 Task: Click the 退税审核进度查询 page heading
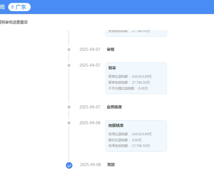coord(14,22)
